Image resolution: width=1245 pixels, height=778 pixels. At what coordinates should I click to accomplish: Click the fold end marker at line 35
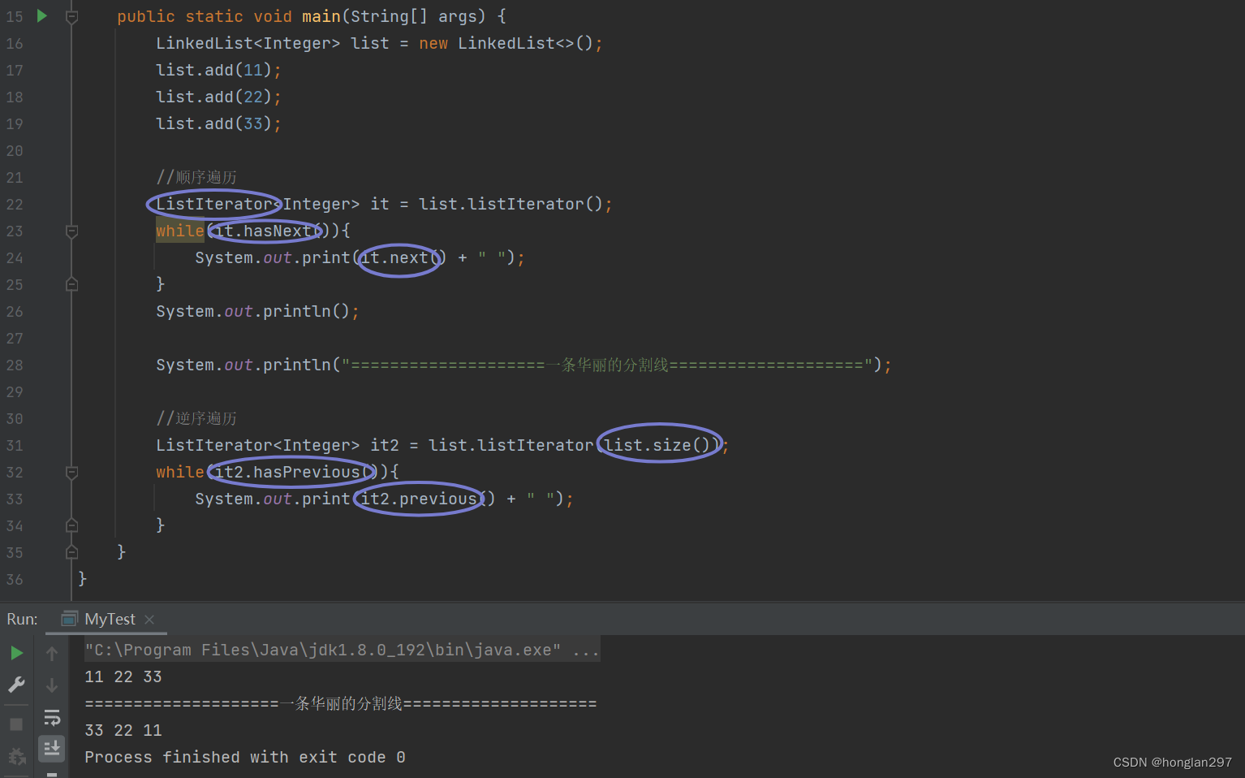[x=71, y=552]
